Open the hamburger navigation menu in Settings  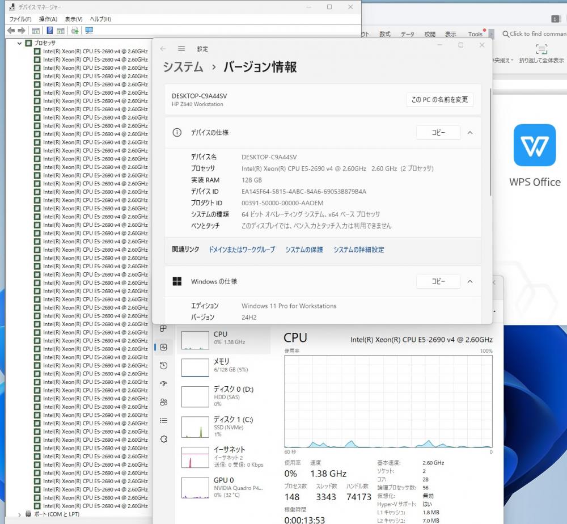pos(181,48)
